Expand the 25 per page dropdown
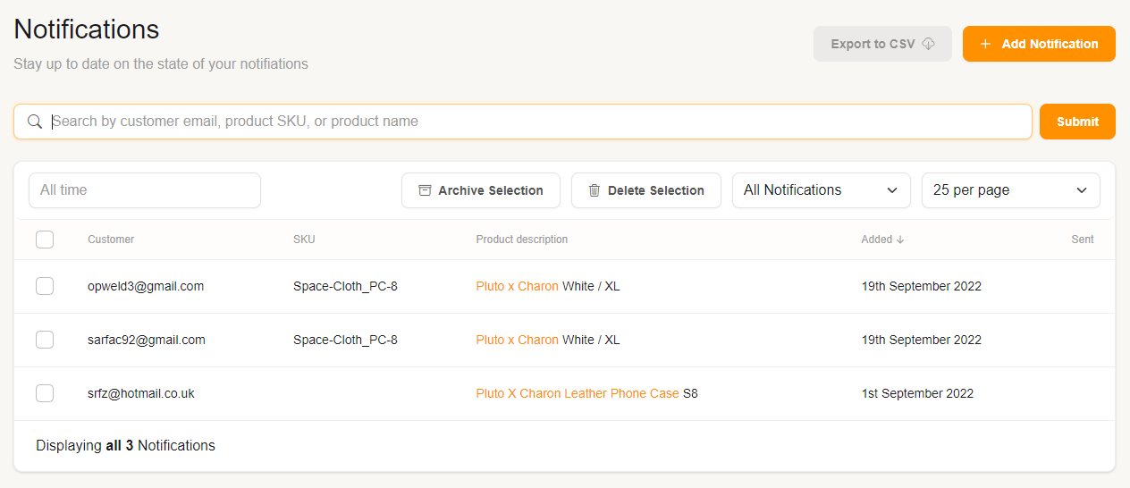Image resolution: width=1130 pixels, height=488 pixels. 1010,190
